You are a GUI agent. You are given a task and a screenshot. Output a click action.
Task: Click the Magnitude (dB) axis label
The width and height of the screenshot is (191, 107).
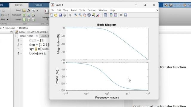pyautogui.click(x=58, y=44)
